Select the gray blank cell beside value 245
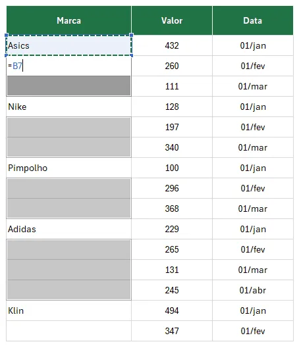Image resolution: width=299 pixels, height=346 pixels. 68,289
